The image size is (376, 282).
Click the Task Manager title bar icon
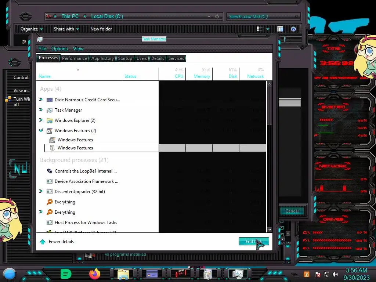coord(40,39)
